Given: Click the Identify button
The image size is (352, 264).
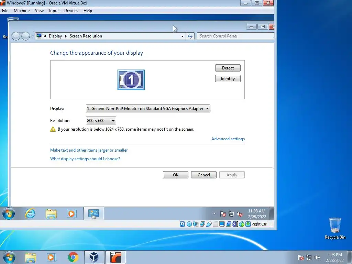Looking at the screenshot, I should [228, 79].
